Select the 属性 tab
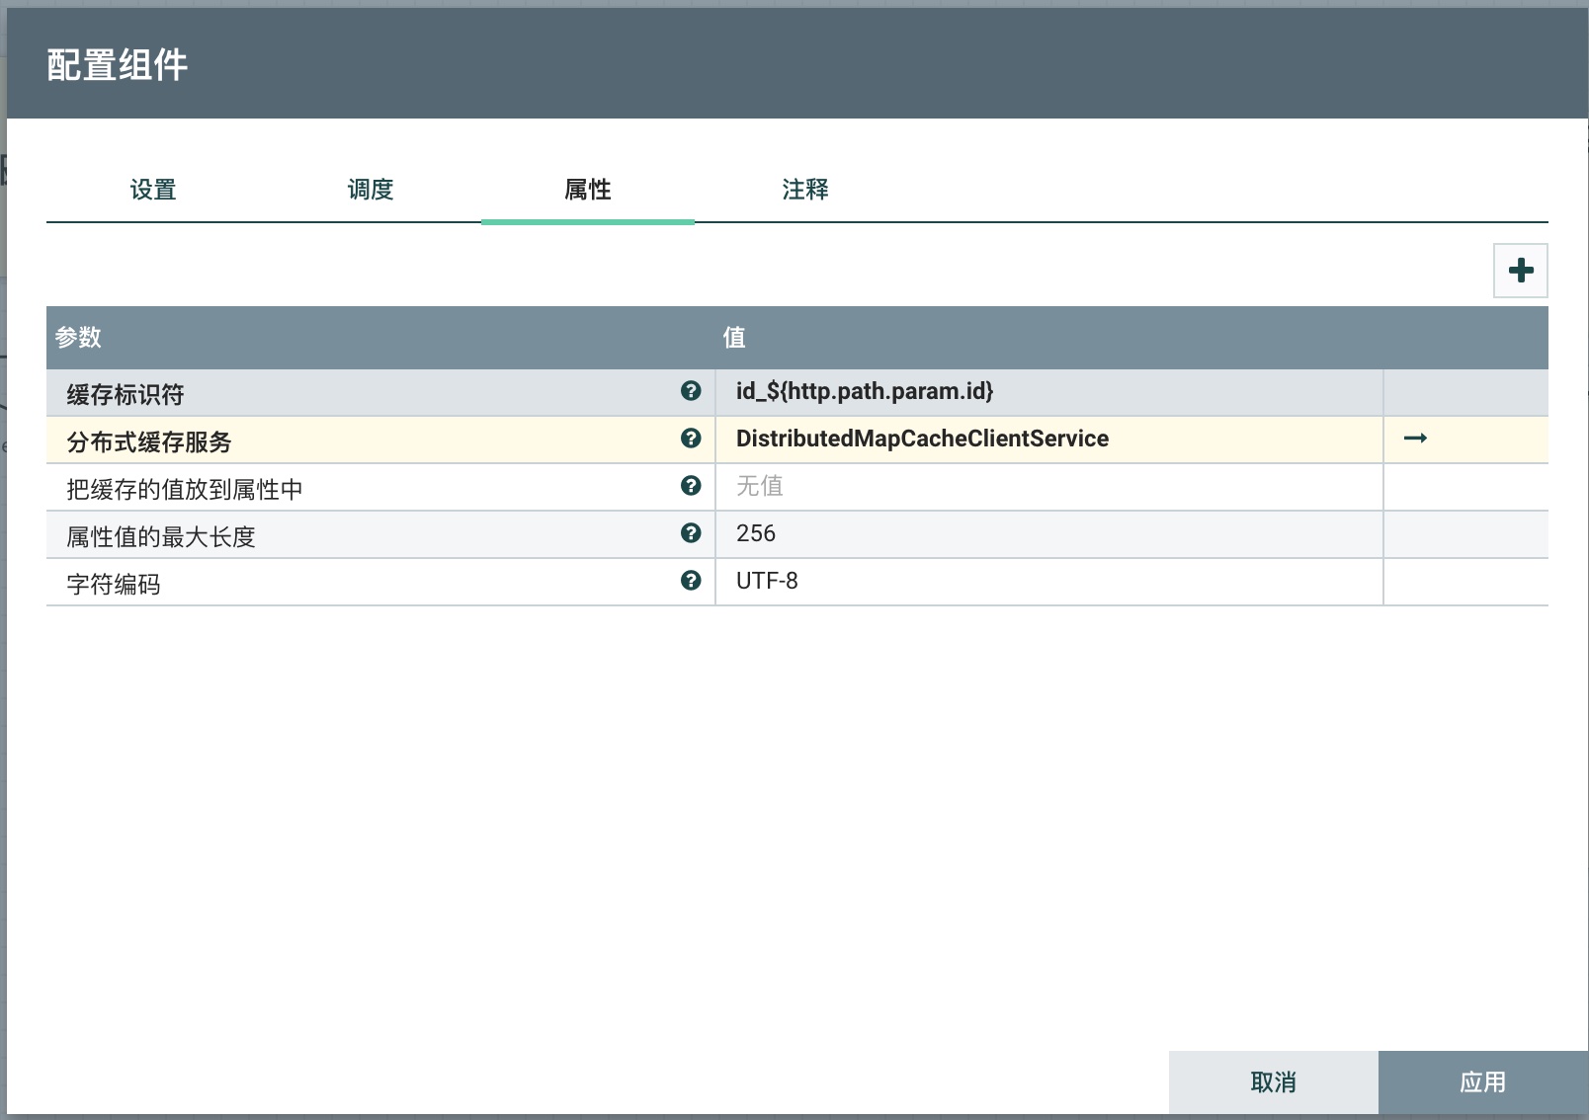Image resolution: width=1589 pixels, height=1120 pixels. point(588,190)
